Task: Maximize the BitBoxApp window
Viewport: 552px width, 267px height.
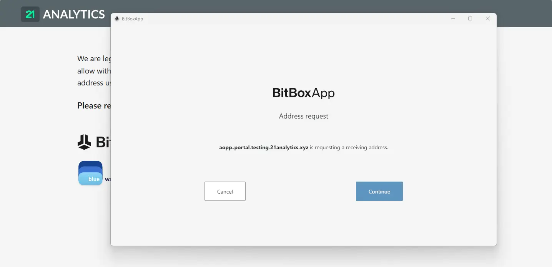Action: pos(470,18)
